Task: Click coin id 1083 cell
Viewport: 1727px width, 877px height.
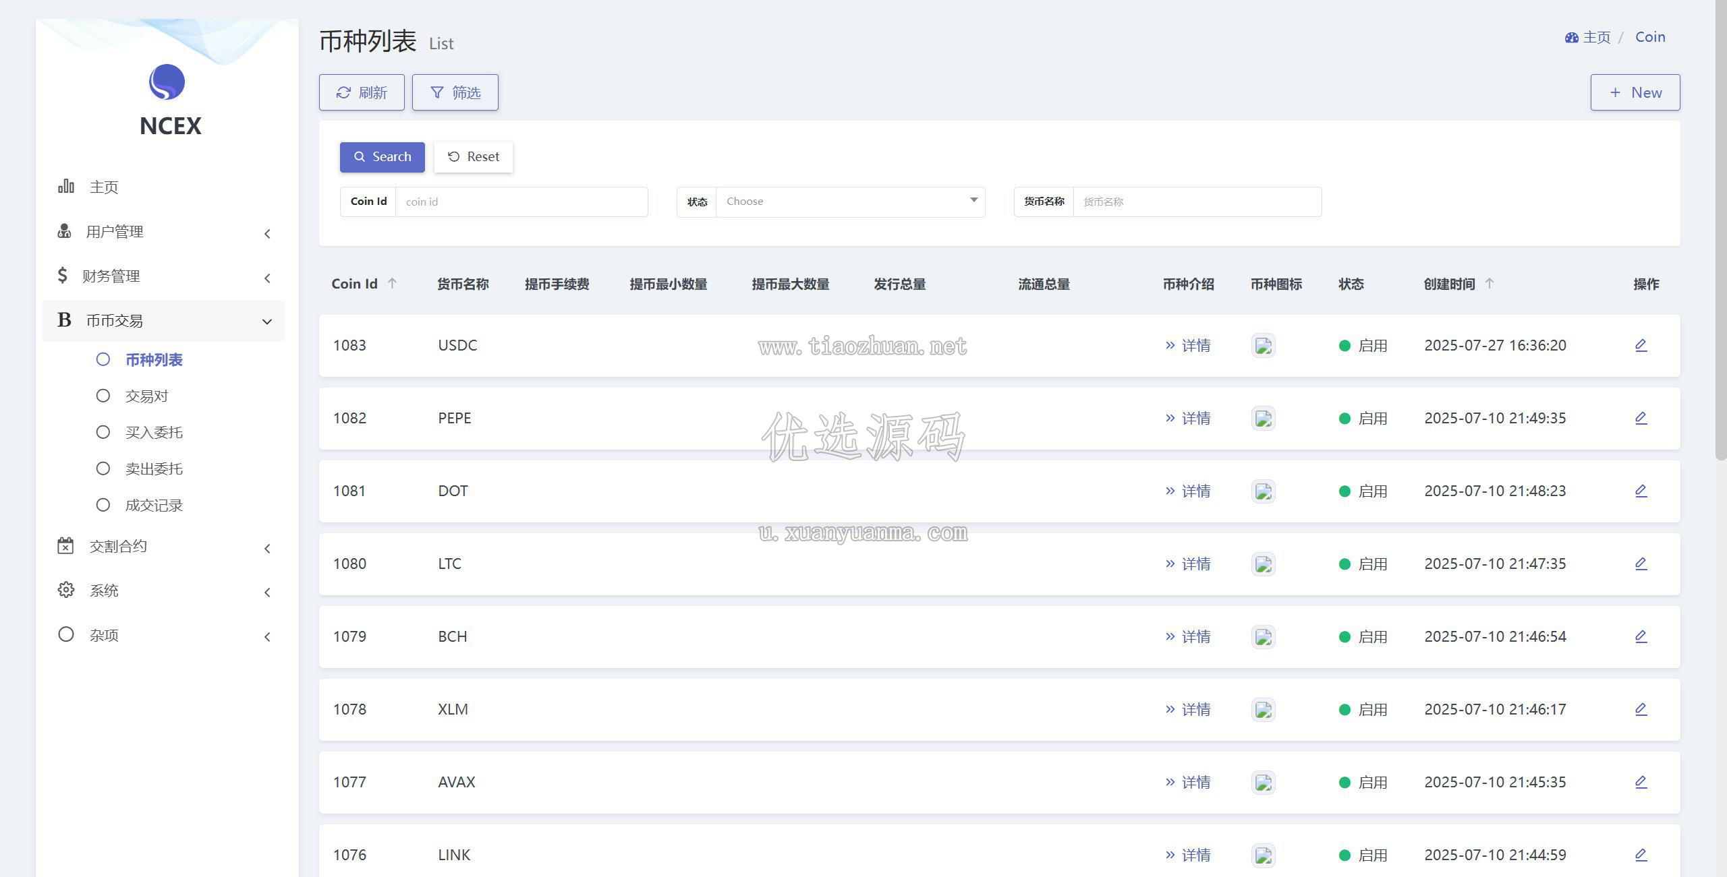Action: (349, 345)
